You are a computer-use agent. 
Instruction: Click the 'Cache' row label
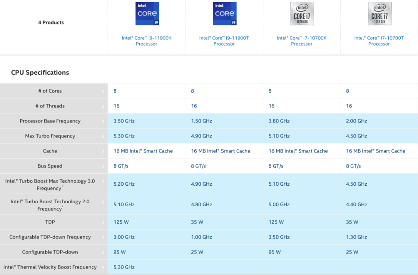[x=50, y=151]
